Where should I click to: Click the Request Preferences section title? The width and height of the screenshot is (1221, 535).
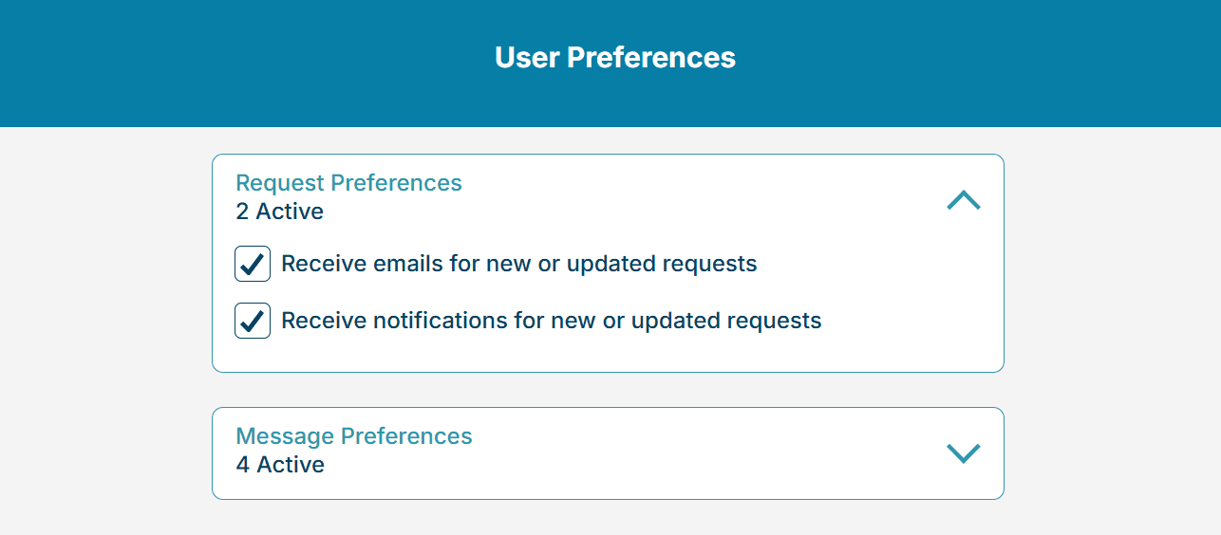coord(348,183)
